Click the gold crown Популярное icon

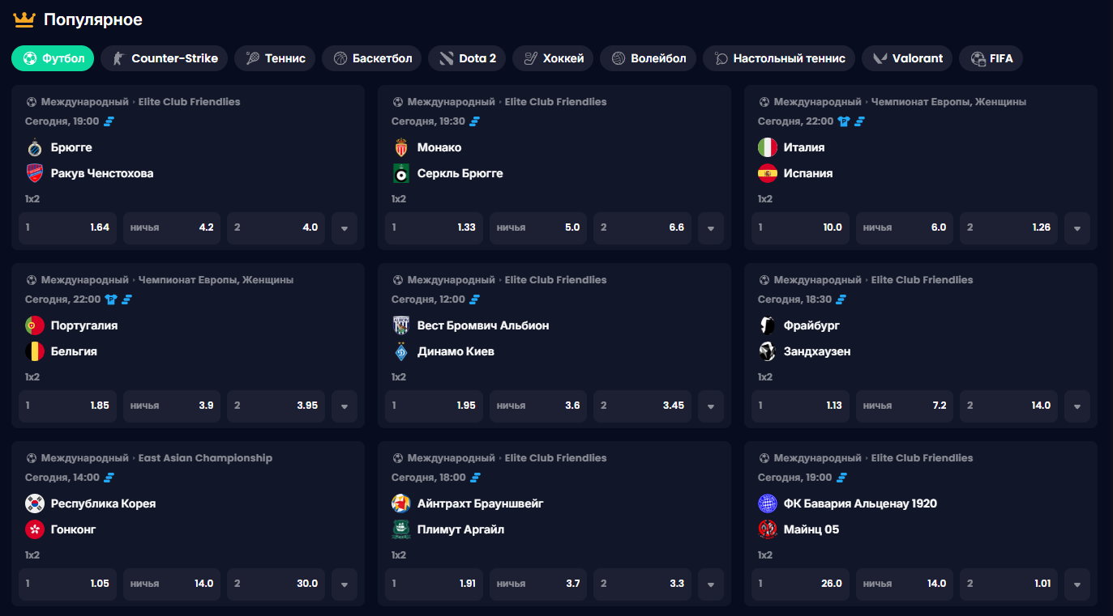tap(24, 19)
